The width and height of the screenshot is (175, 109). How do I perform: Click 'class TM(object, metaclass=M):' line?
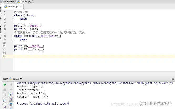pyautogui.click(x=38, y=36)
